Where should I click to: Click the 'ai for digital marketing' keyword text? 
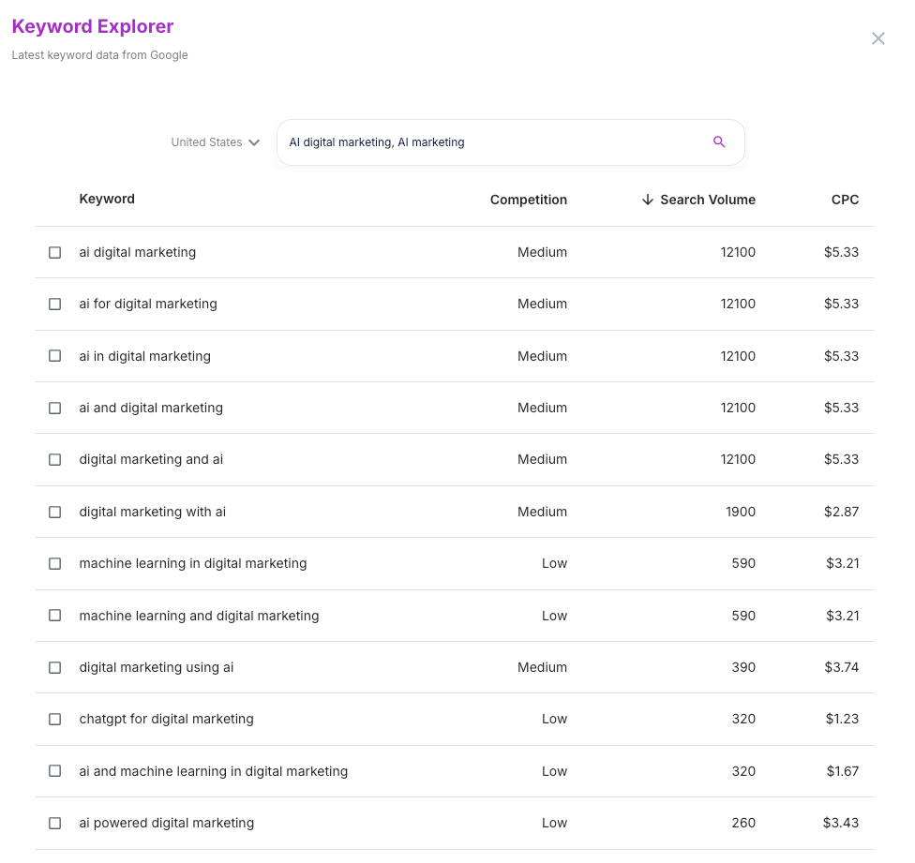point(148,304)
